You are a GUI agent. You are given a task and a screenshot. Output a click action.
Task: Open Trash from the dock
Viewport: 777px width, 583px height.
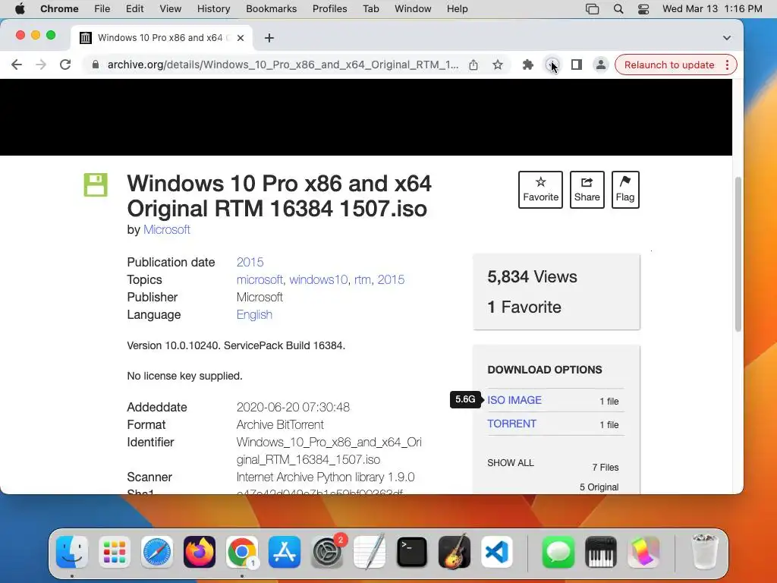(x=704, y=552)
